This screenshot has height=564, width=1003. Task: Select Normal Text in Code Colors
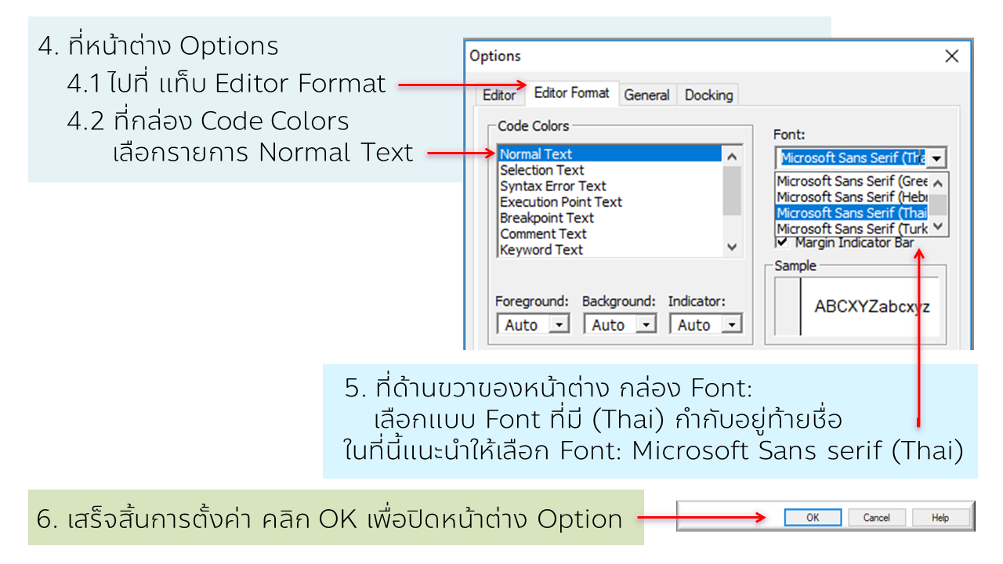(609, 154)
